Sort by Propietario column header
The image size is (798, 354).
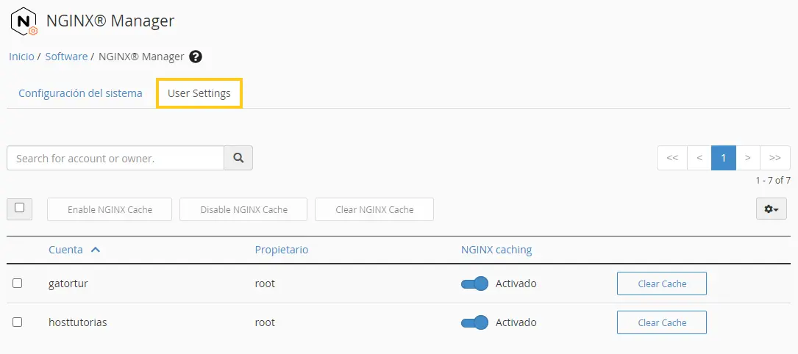[282, 250]
